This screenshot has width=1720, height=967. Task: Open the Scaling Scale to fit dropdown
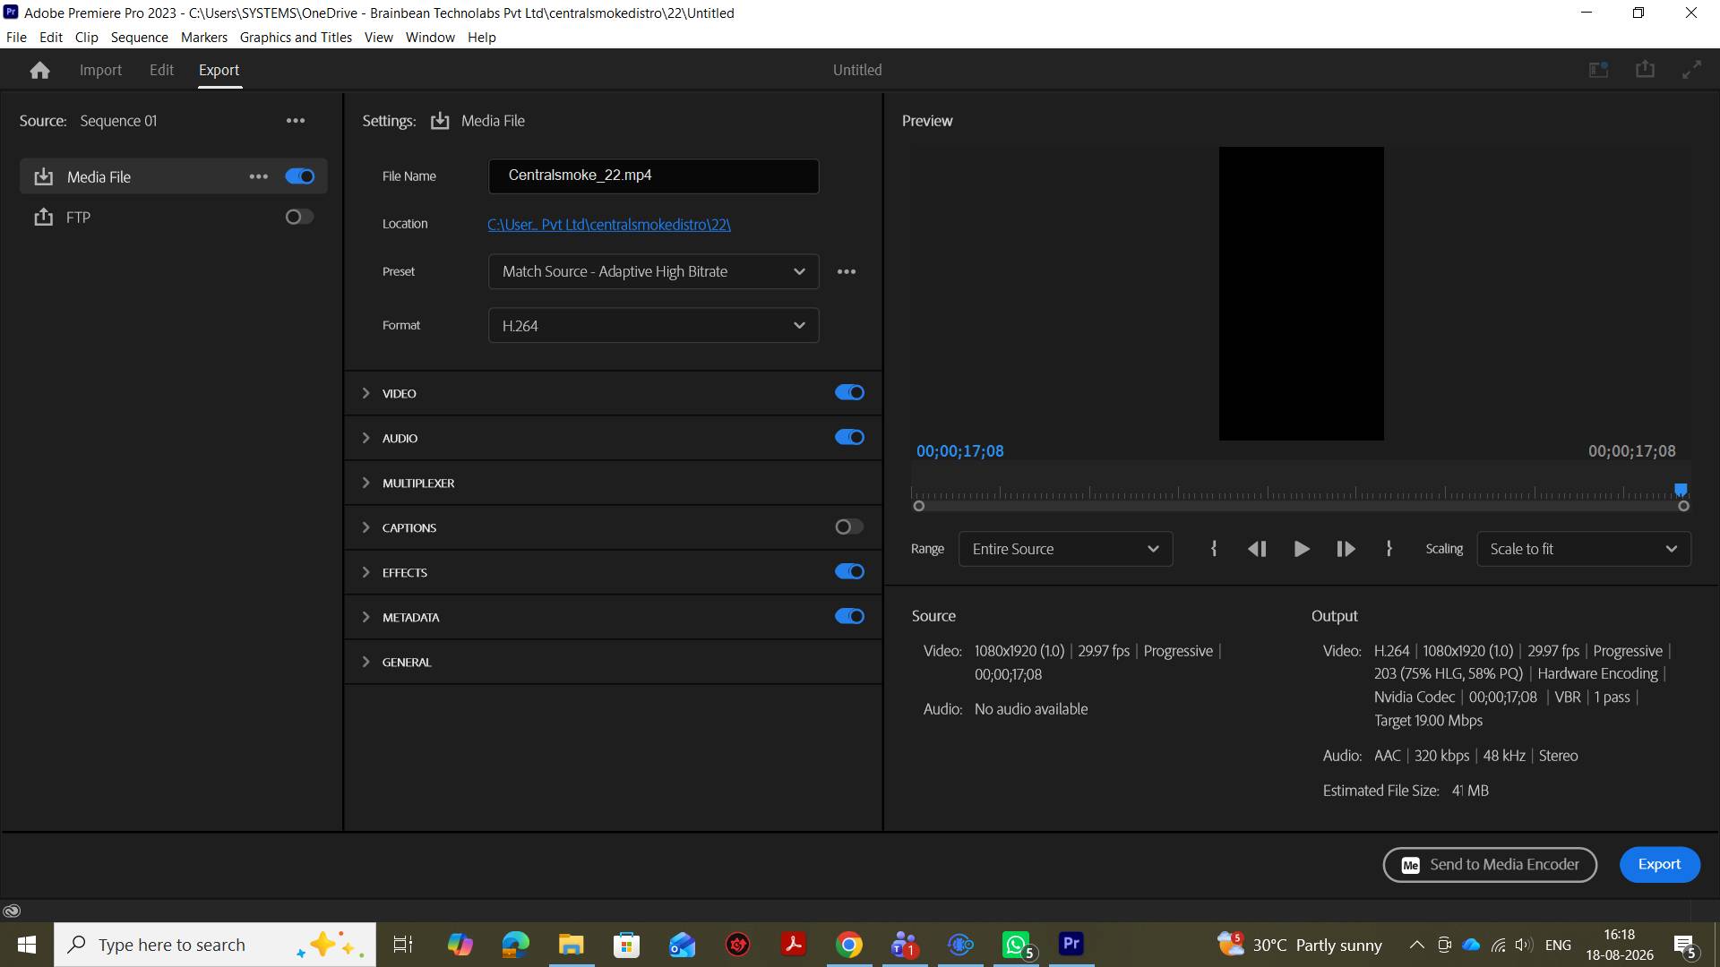click(x=1583, y=549)
